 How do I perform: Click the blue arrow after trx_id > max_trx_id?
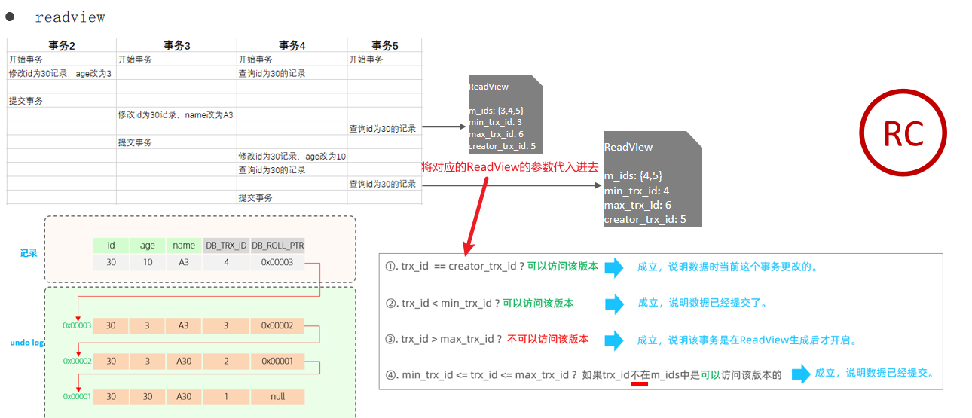coord(614,340)
